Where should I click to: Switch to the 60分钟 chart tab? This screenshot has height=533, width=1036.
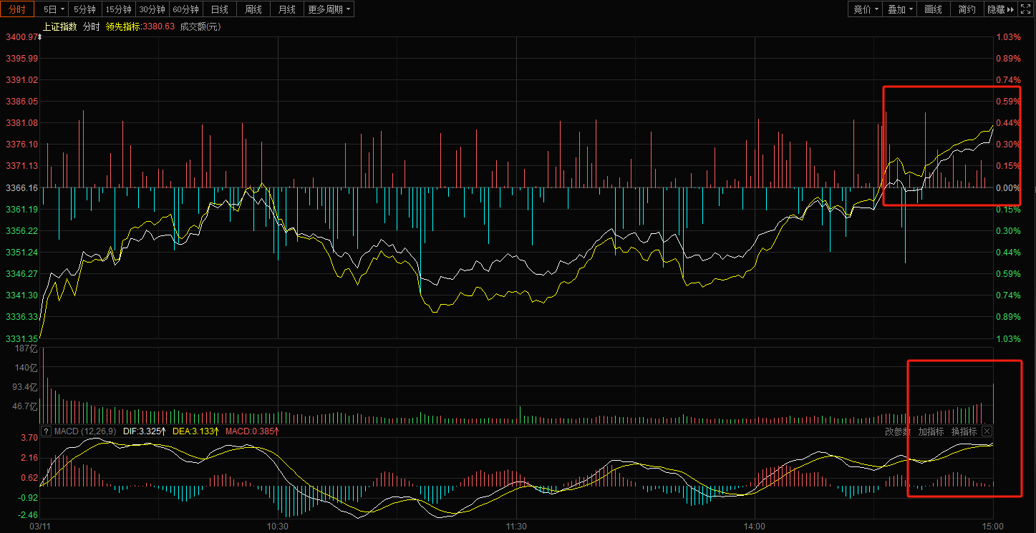186,9
